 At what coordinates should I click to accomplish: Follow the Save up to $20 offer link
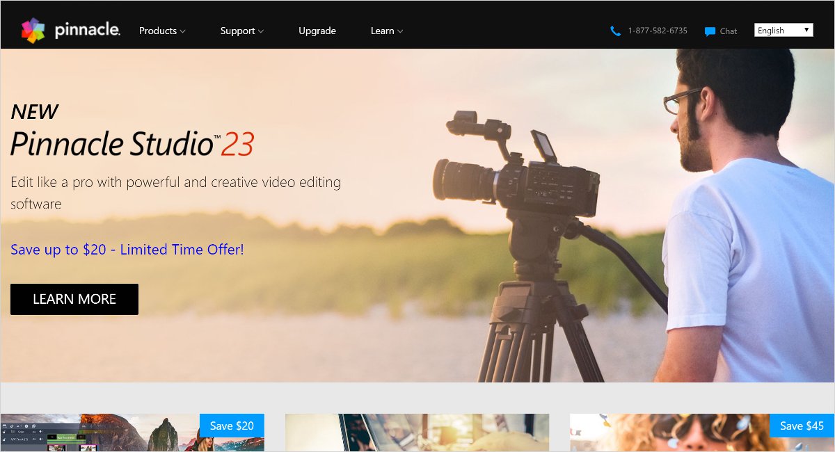127,249
